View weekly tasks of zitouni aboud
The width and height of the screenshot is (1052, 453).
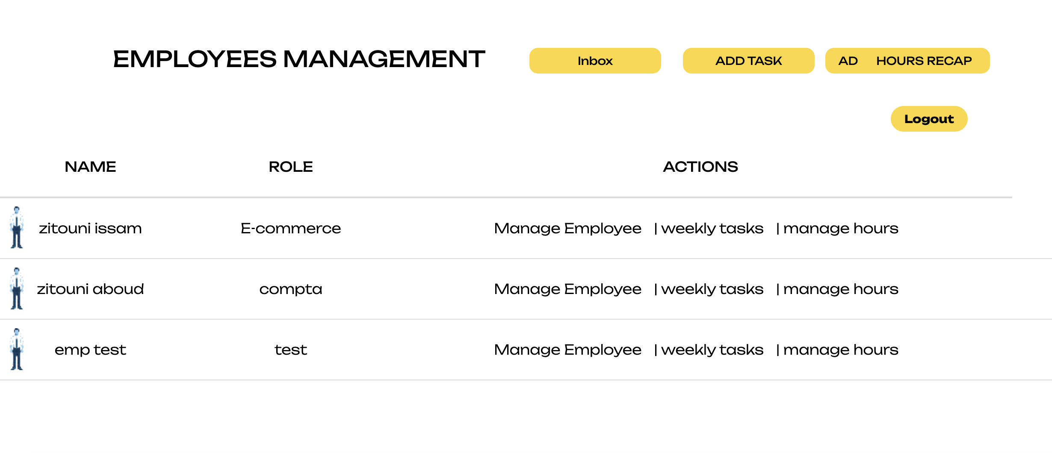712,289
